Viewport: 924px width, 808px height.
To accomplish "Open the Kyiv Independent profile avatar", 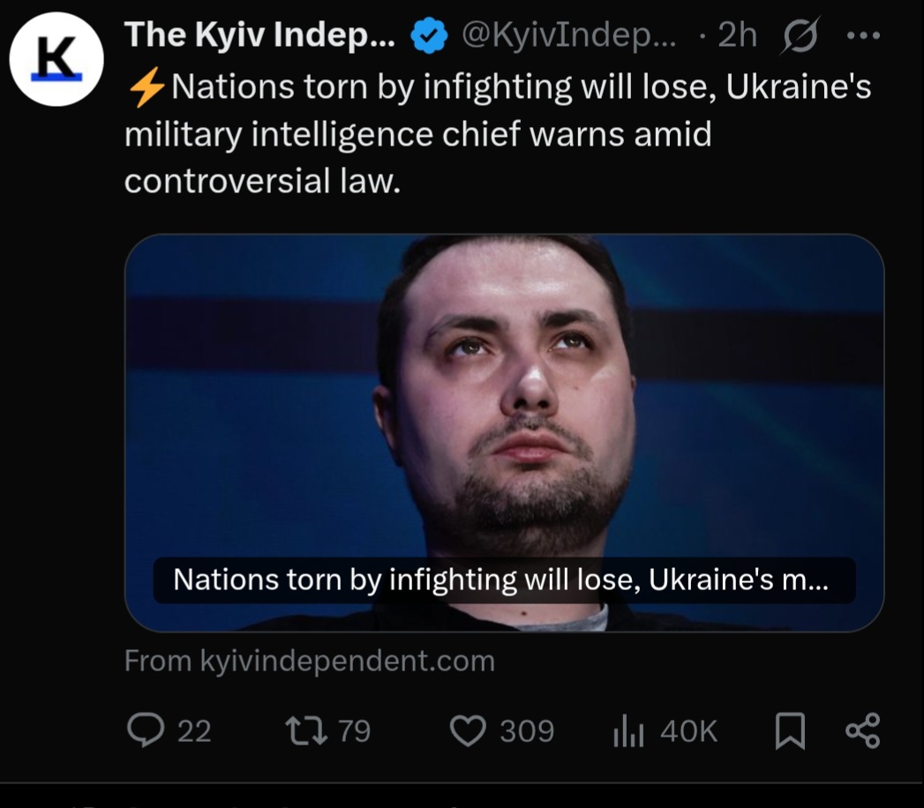I will coord(56,60).
